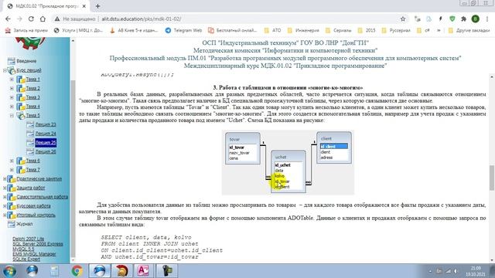Click the taskbar volume icon
This screenshot has height=278, width=495.
456,271
